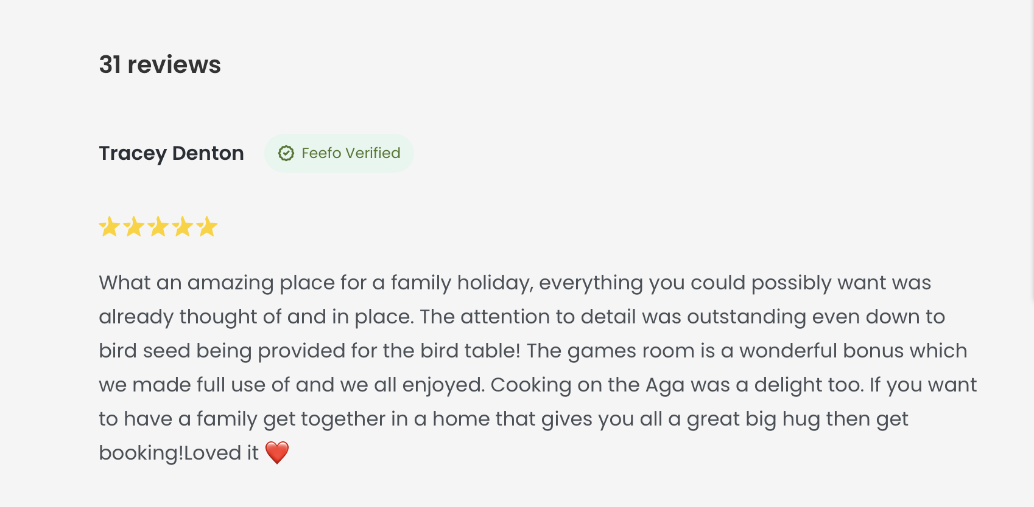Click the Feefo verified checkmark icon
The image size is (1034, 507).
(286, 153)
